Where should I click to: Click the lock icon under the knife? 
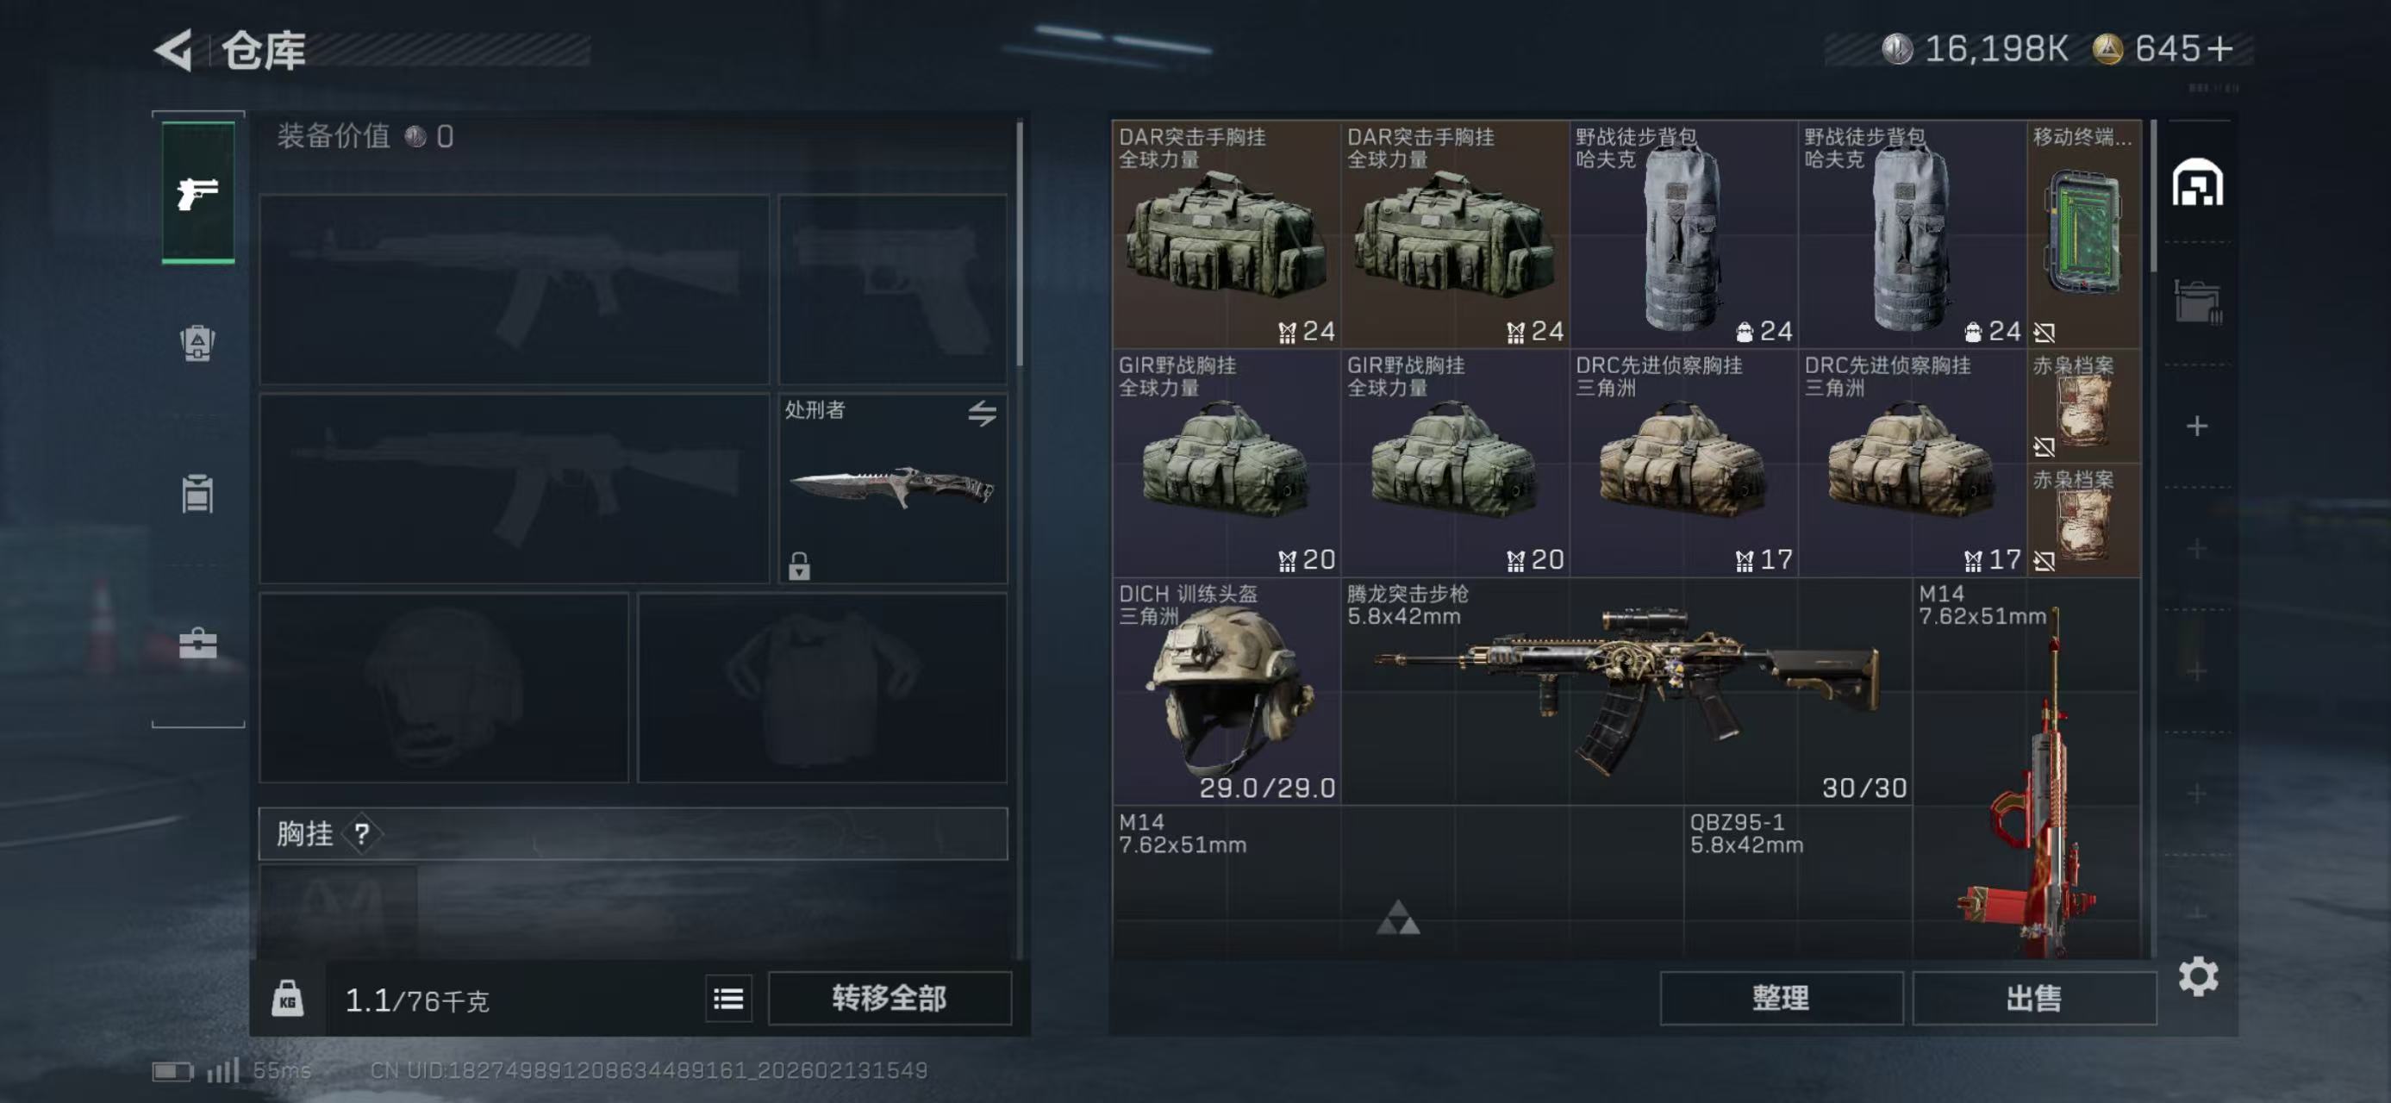tap(799, 565)
